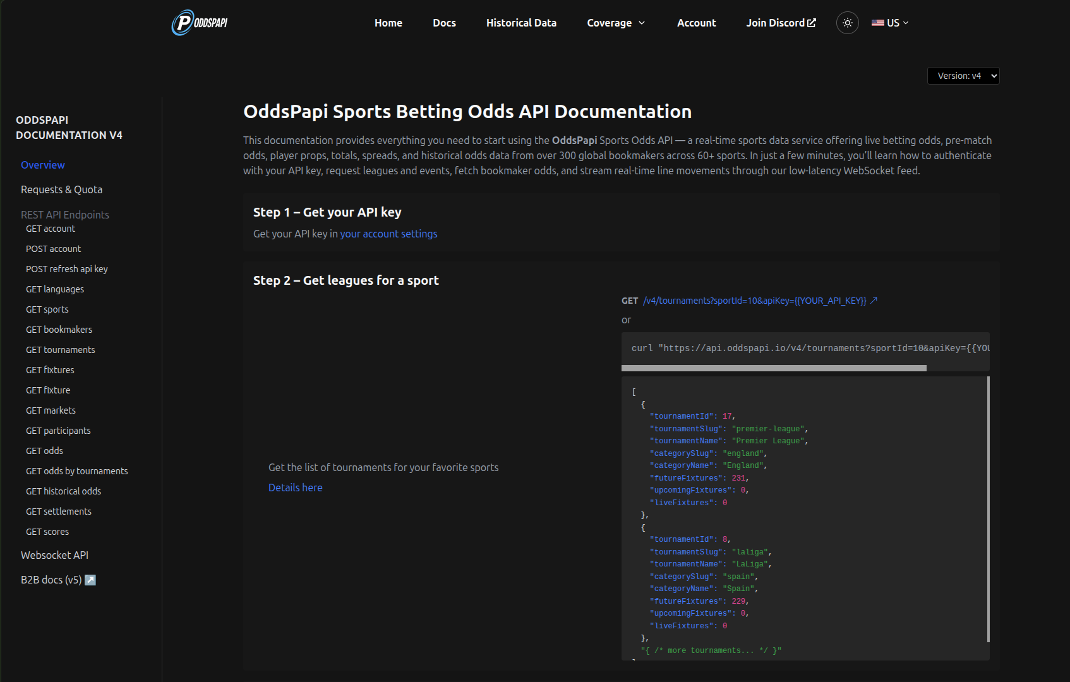Click the curl command code block
The width and height of the screenshot is (1070, 682).
click(x=805, y=348)
